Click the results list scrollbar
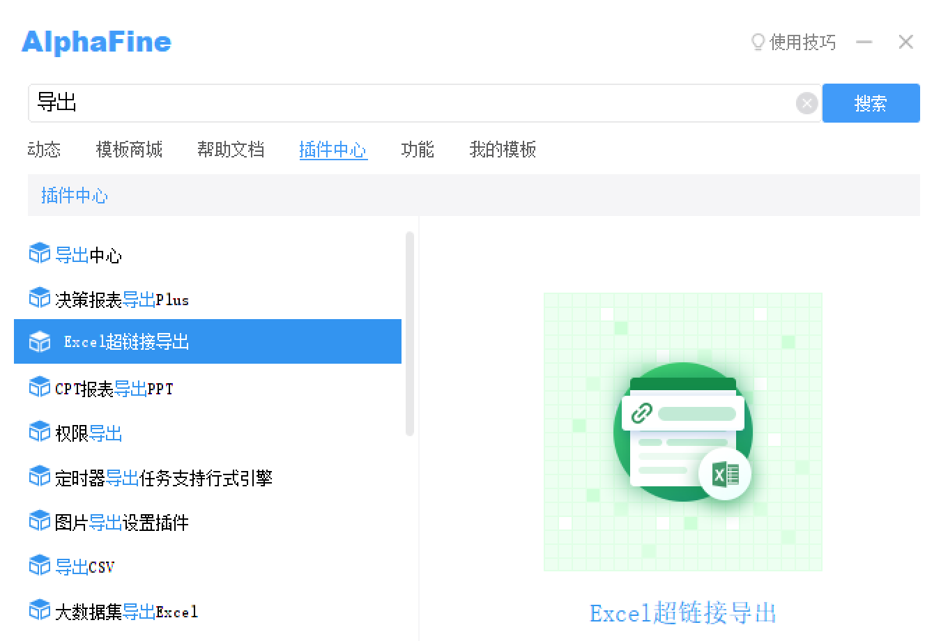Screen dimensions: 948x641 click(410, 334)
